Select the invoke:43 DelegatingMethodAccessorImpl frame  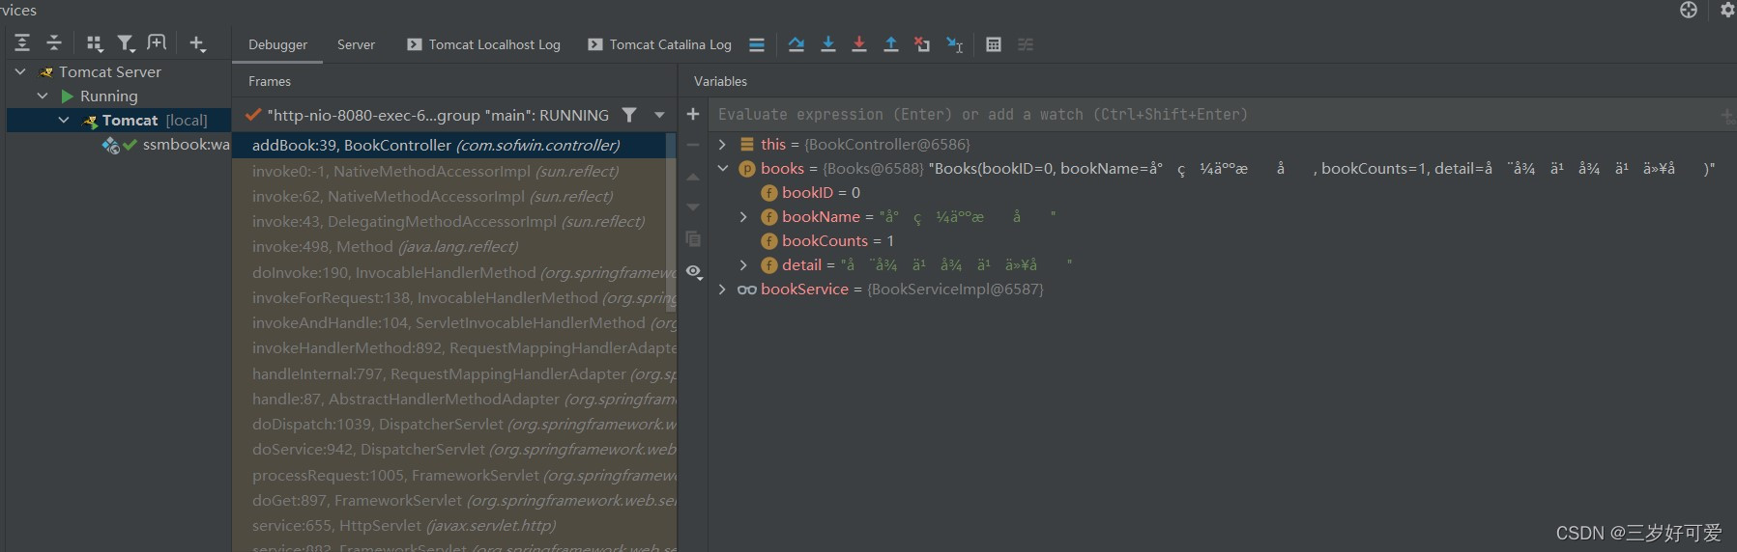[x=449, y=221]
